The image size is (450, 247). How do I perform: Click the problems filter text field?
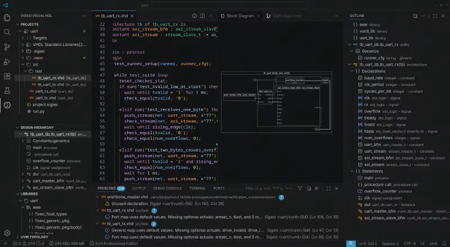[270, 188]
